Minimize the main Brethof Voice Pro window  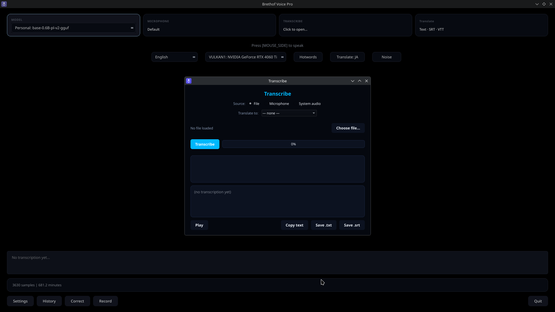click(537, 4)
